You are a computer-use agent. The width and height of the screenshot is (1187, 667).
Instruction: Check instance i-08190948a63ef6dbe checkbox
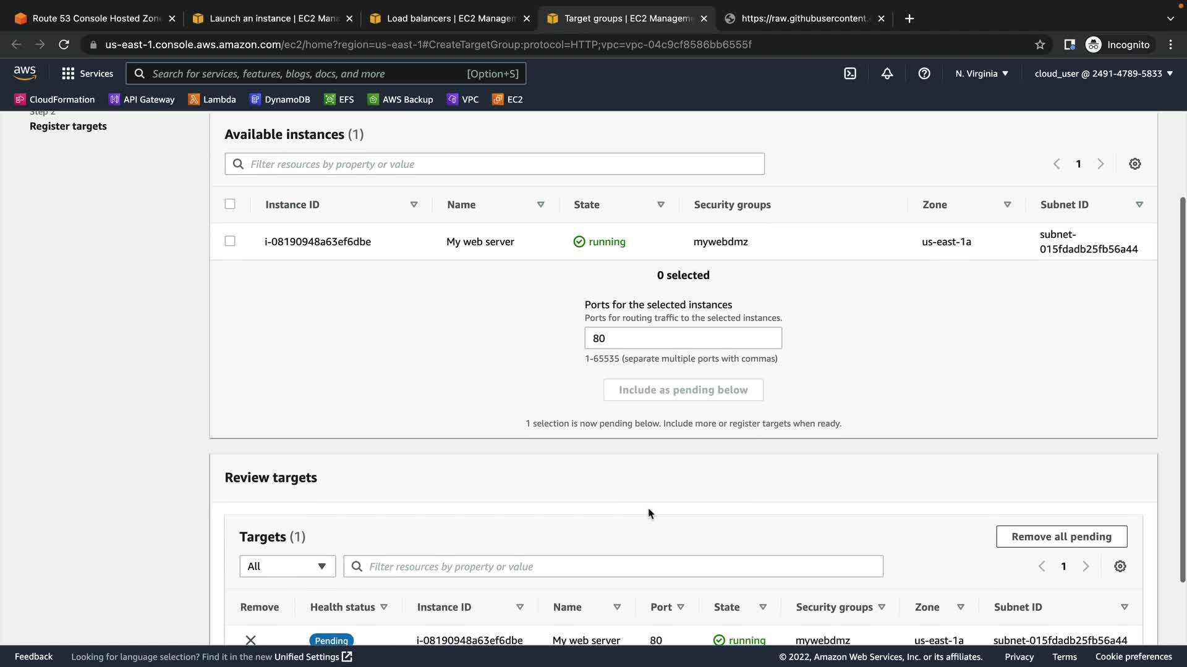coord(230,241)
